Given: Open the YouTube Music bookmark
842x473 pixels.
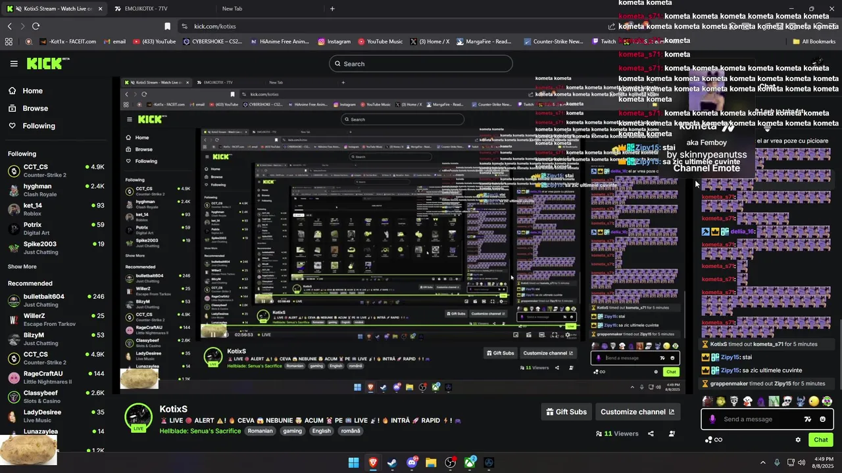Looking at the screenshot, I should coord(380,41).
